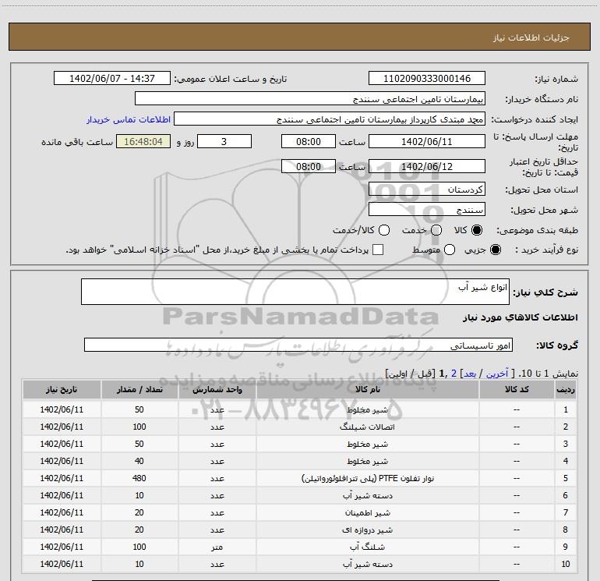The width and height of the screenshot is (600, 581).
Task: Click the کد کالا column header
Action: (517, 389)
